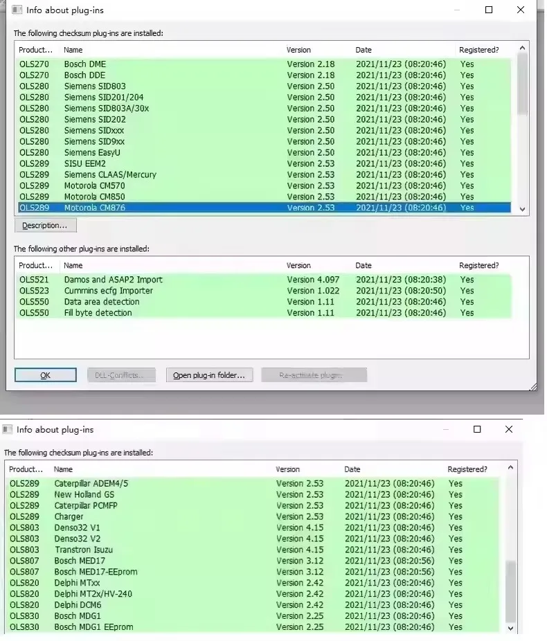The width and height of the screenshot is (547, 641).
Task: Select the Denso32 V1 row
Action: click(253, 527)
